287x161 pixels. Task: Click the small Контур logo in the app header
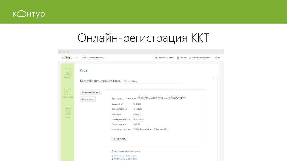[67, 57]
